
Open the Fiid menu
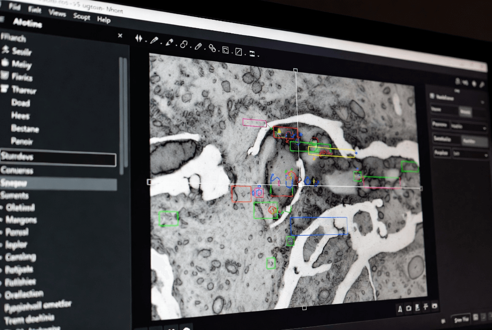(x=14, y=6)
